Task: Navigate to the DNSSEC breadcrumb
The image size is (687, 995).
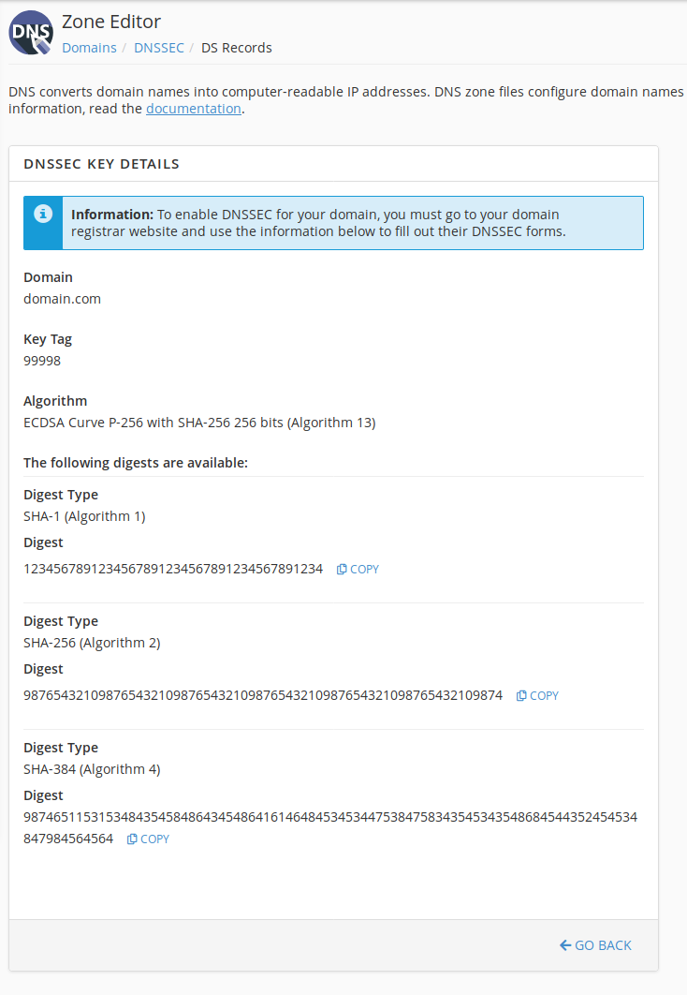Action: tap(158, 48)
